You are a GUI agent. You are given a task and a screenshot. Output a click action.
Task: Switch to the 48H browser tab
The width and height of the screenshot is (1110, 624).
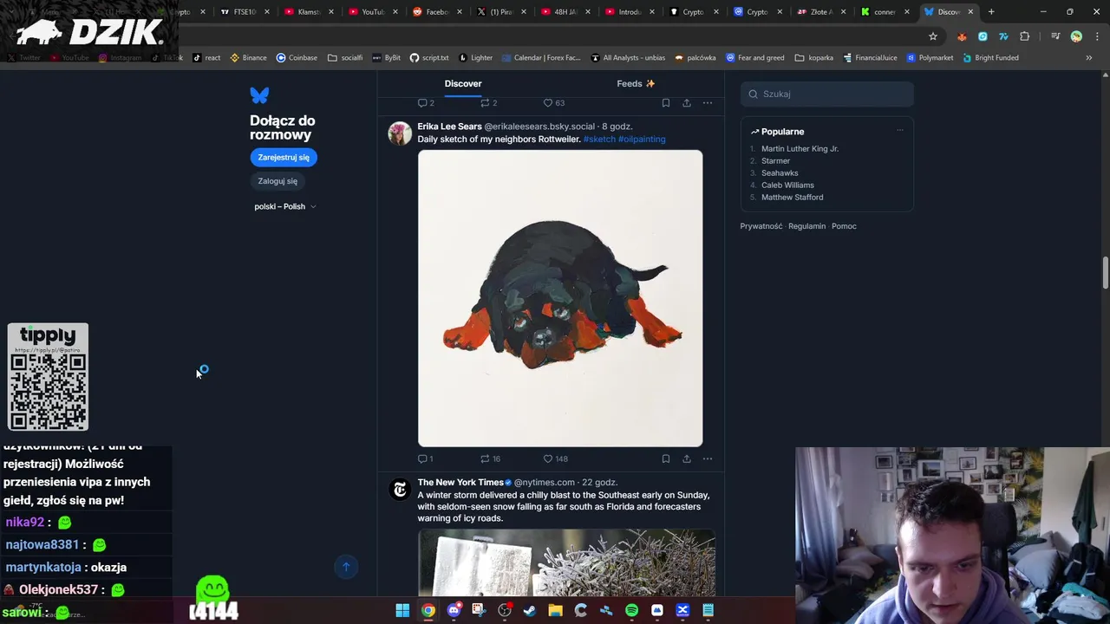565,11
